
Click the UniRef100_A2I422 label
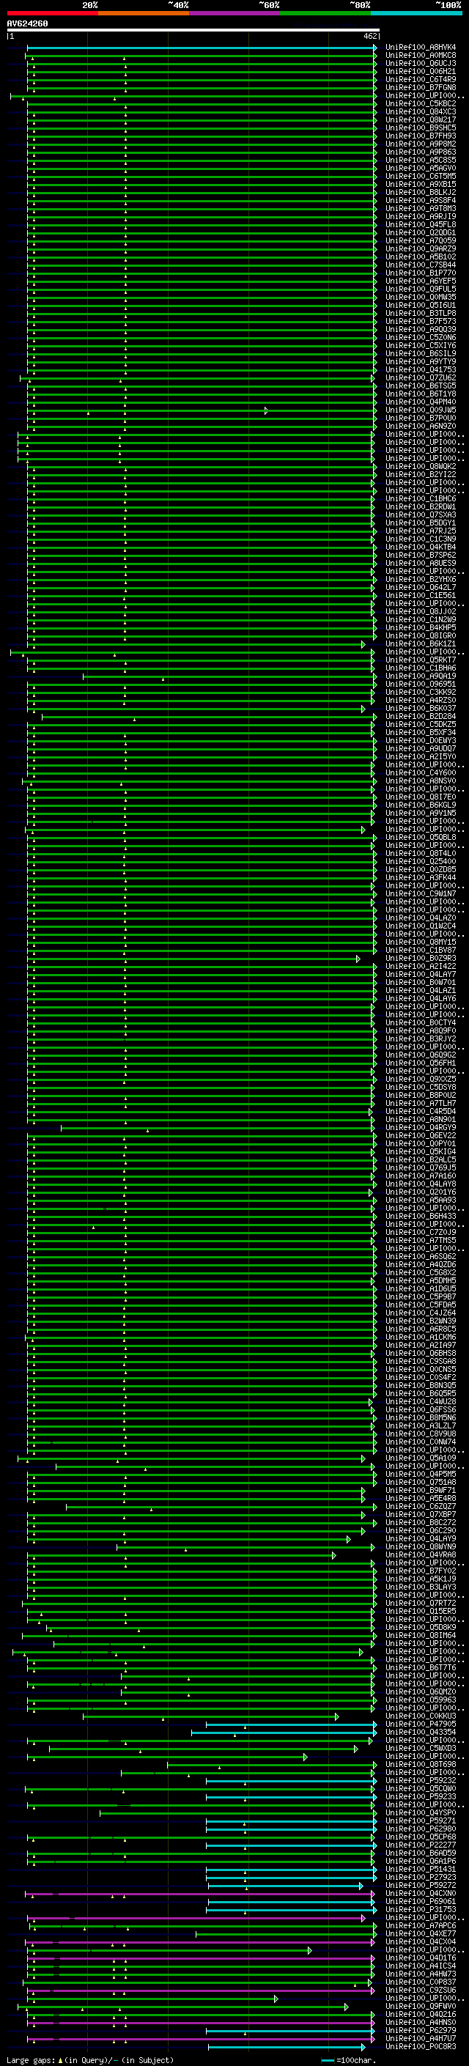click(421, 966)
